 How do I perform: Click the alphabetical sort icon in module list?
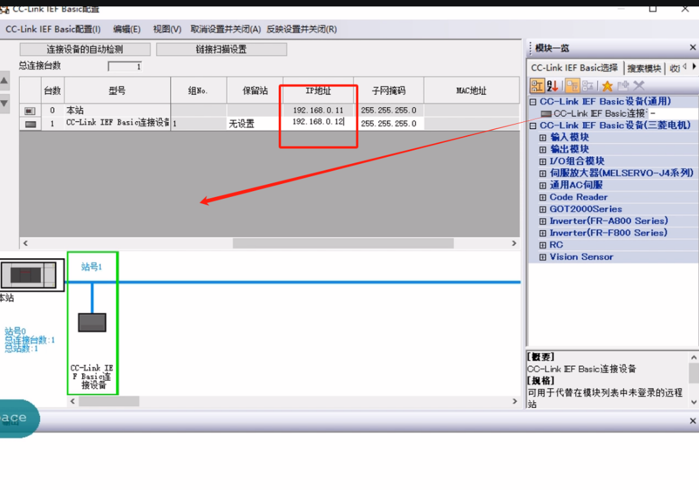552,85
